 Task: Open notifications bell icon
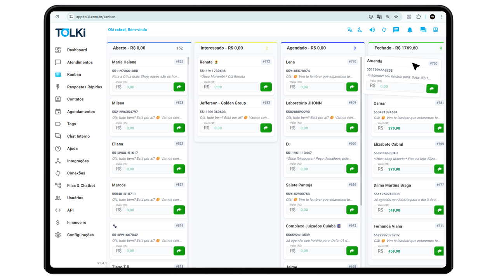click(x=410, y=30)
